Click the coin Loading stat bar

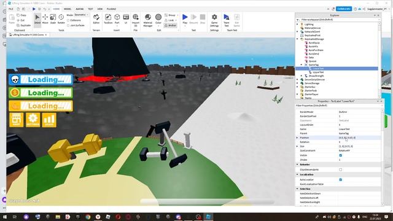click(x=41, y=93)
